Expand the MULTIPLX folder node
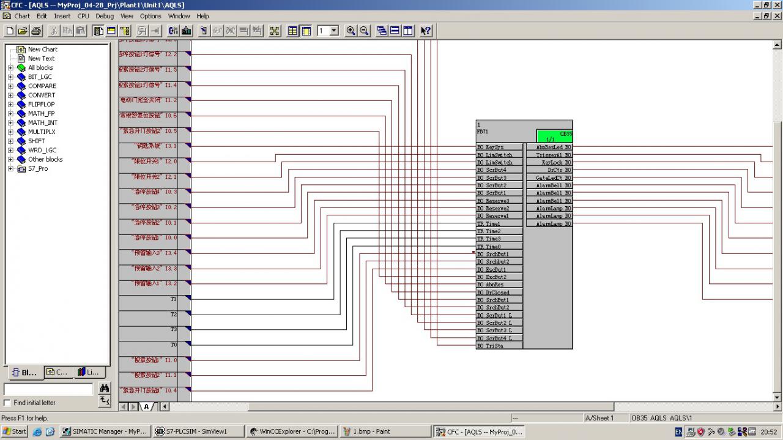This screenshot has height=440, width=783. tap(10, 132)
